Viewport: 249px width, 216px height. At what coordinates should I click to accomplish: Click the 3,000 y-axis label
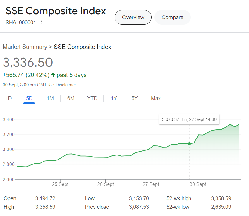(x=8, y=149)
